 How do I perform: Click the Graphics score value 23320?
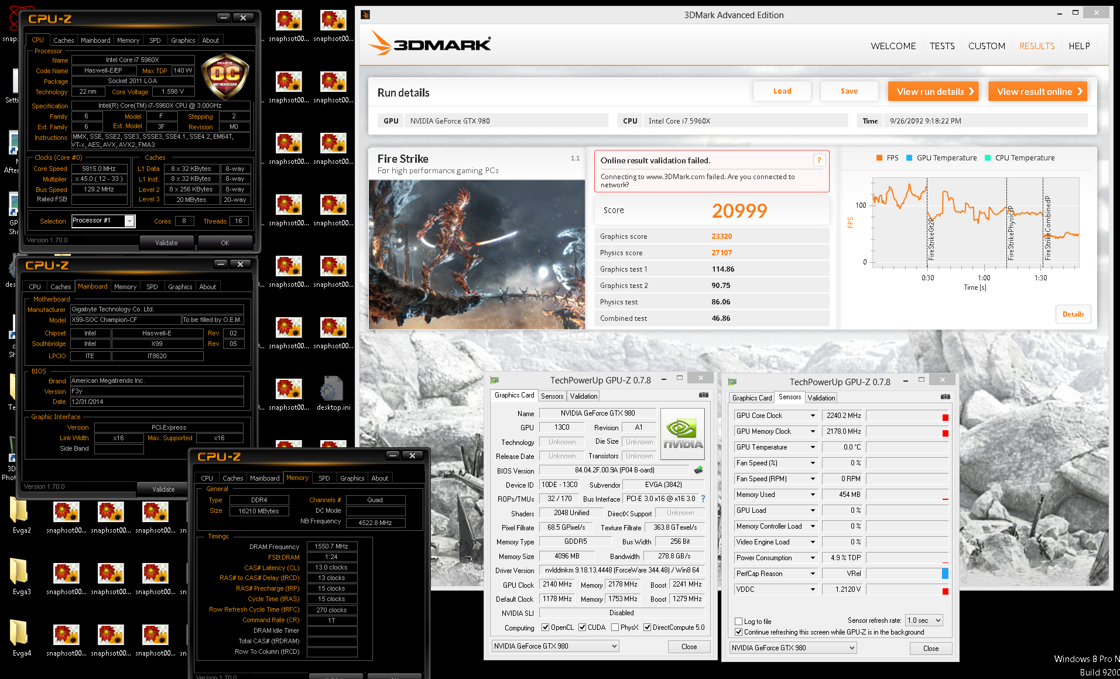722,236
